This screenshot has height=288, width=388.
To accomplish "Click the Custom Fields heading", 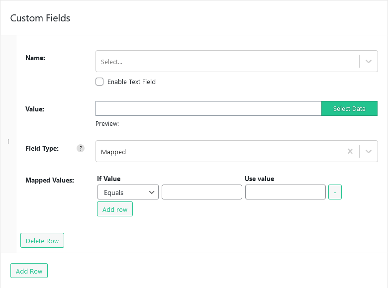I will pyautogui.click(x=40, y=18).
